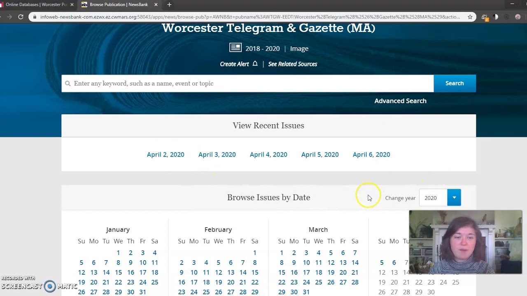
Task: Open the April 2, 2020 issue
Action: (166, 155)
